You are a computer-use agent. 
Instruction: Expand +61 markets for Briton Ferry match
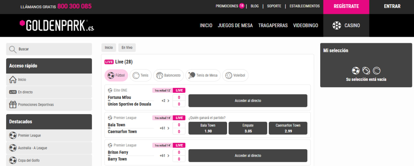pyautogui.click(x=165, y=155)
